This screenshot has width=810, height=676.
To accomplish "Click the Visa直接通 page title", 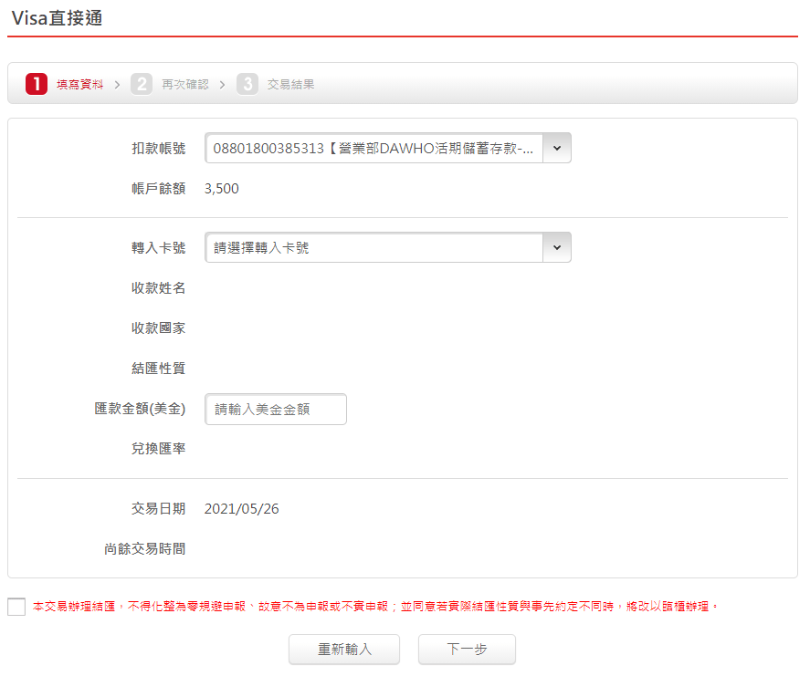I will click(x=57, y=18).
